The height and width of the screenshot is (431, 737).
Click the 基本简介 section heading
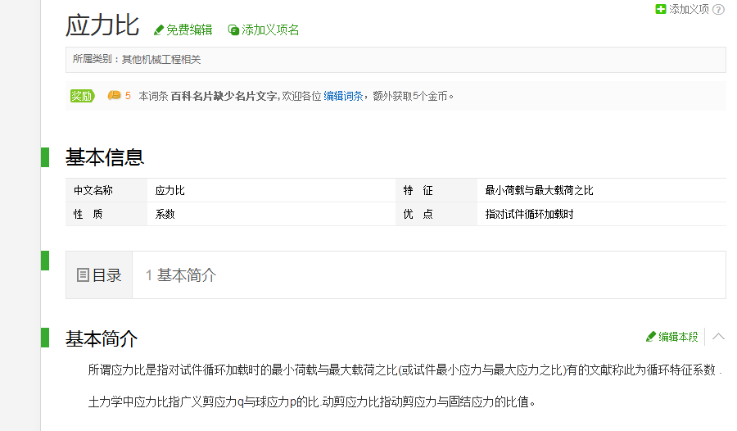pos(101,338)
